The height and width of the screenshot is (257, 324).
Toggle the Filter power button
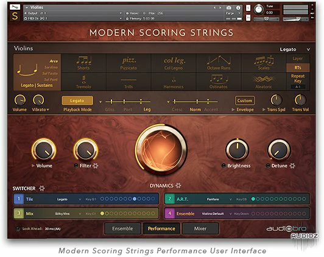click(76, 166)
